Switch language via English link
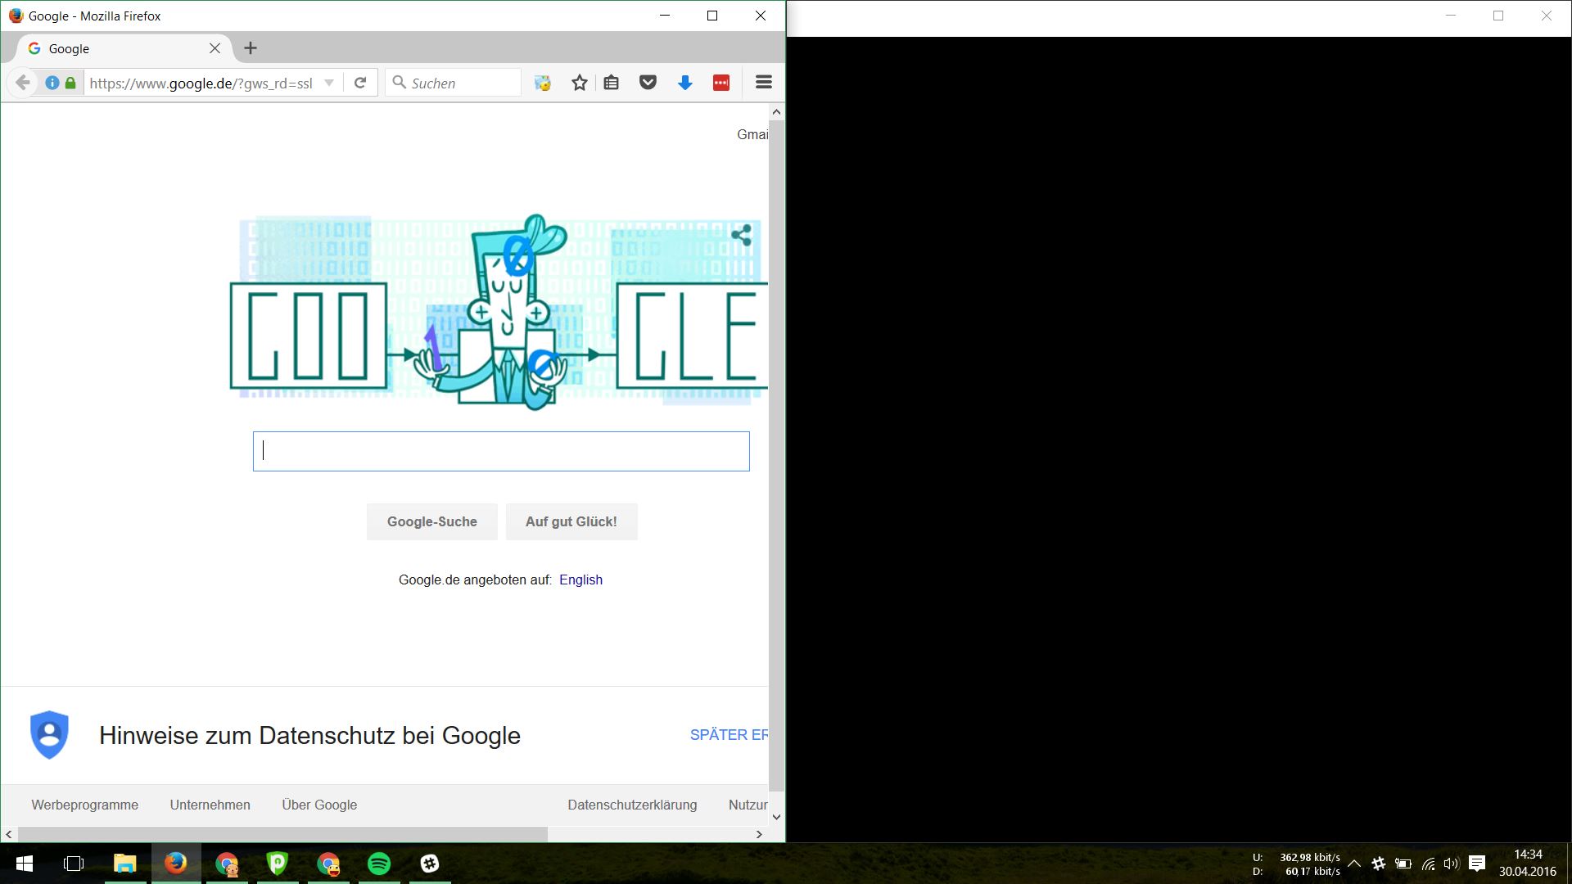The width and height of the screenshot is (1572, 884). pos(580,580)
